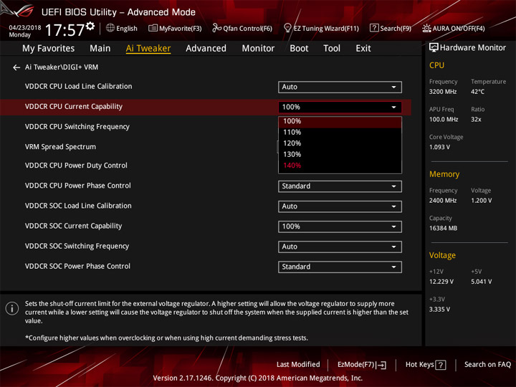Viewport: 516px width, 387px height.
Task: Click the Qfan Control fan icon
Action: pyautogui.click(x=216, y=28)
